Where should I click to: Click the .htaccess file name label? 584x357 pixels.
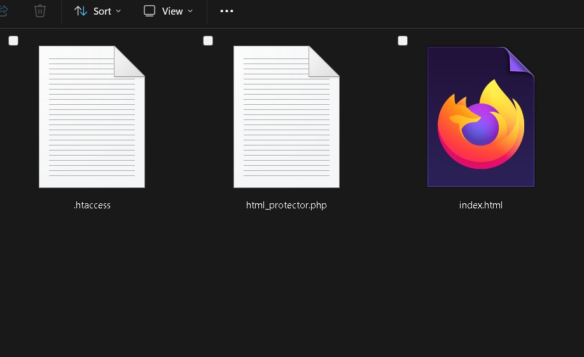point(92,205)
